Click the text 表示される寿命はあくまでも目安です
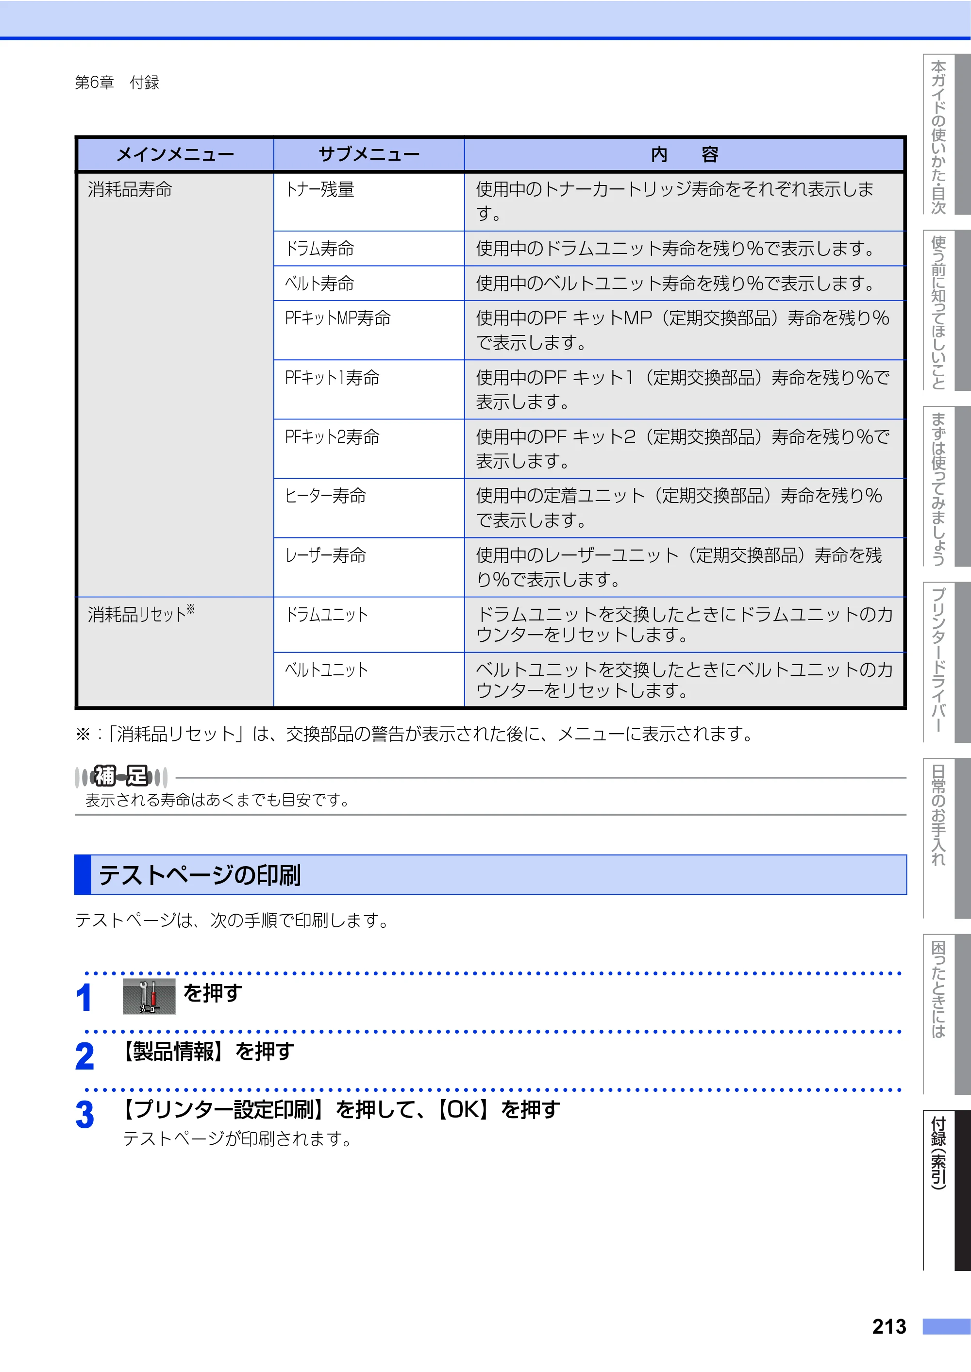The height and width of the screenshot is (1372, 971). [x=218, y=800]
